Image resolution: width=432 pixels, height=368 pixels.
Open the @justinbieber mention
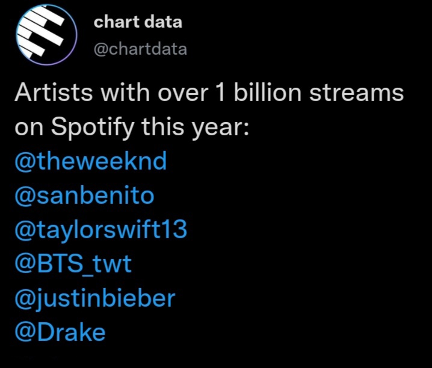pos(95,298)
